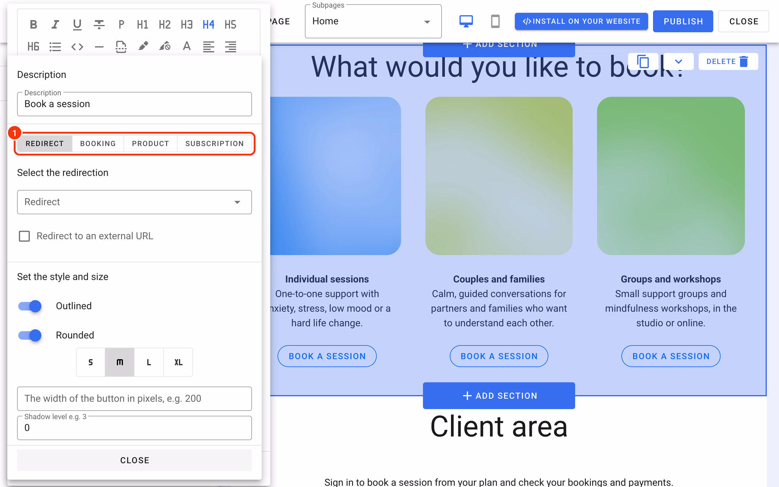Click Install On Your Website
This screenshot has width=779, height=487.
(581, 21)
